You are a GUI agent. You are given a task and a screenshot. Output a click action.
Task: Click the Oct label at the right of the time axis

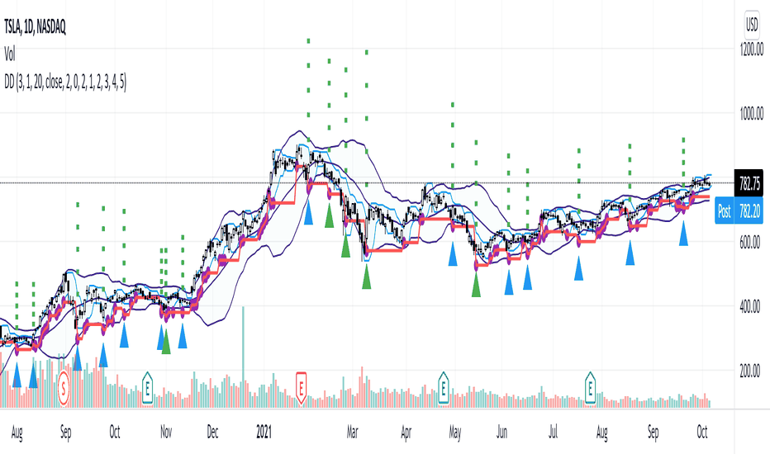tap(701, 432)
